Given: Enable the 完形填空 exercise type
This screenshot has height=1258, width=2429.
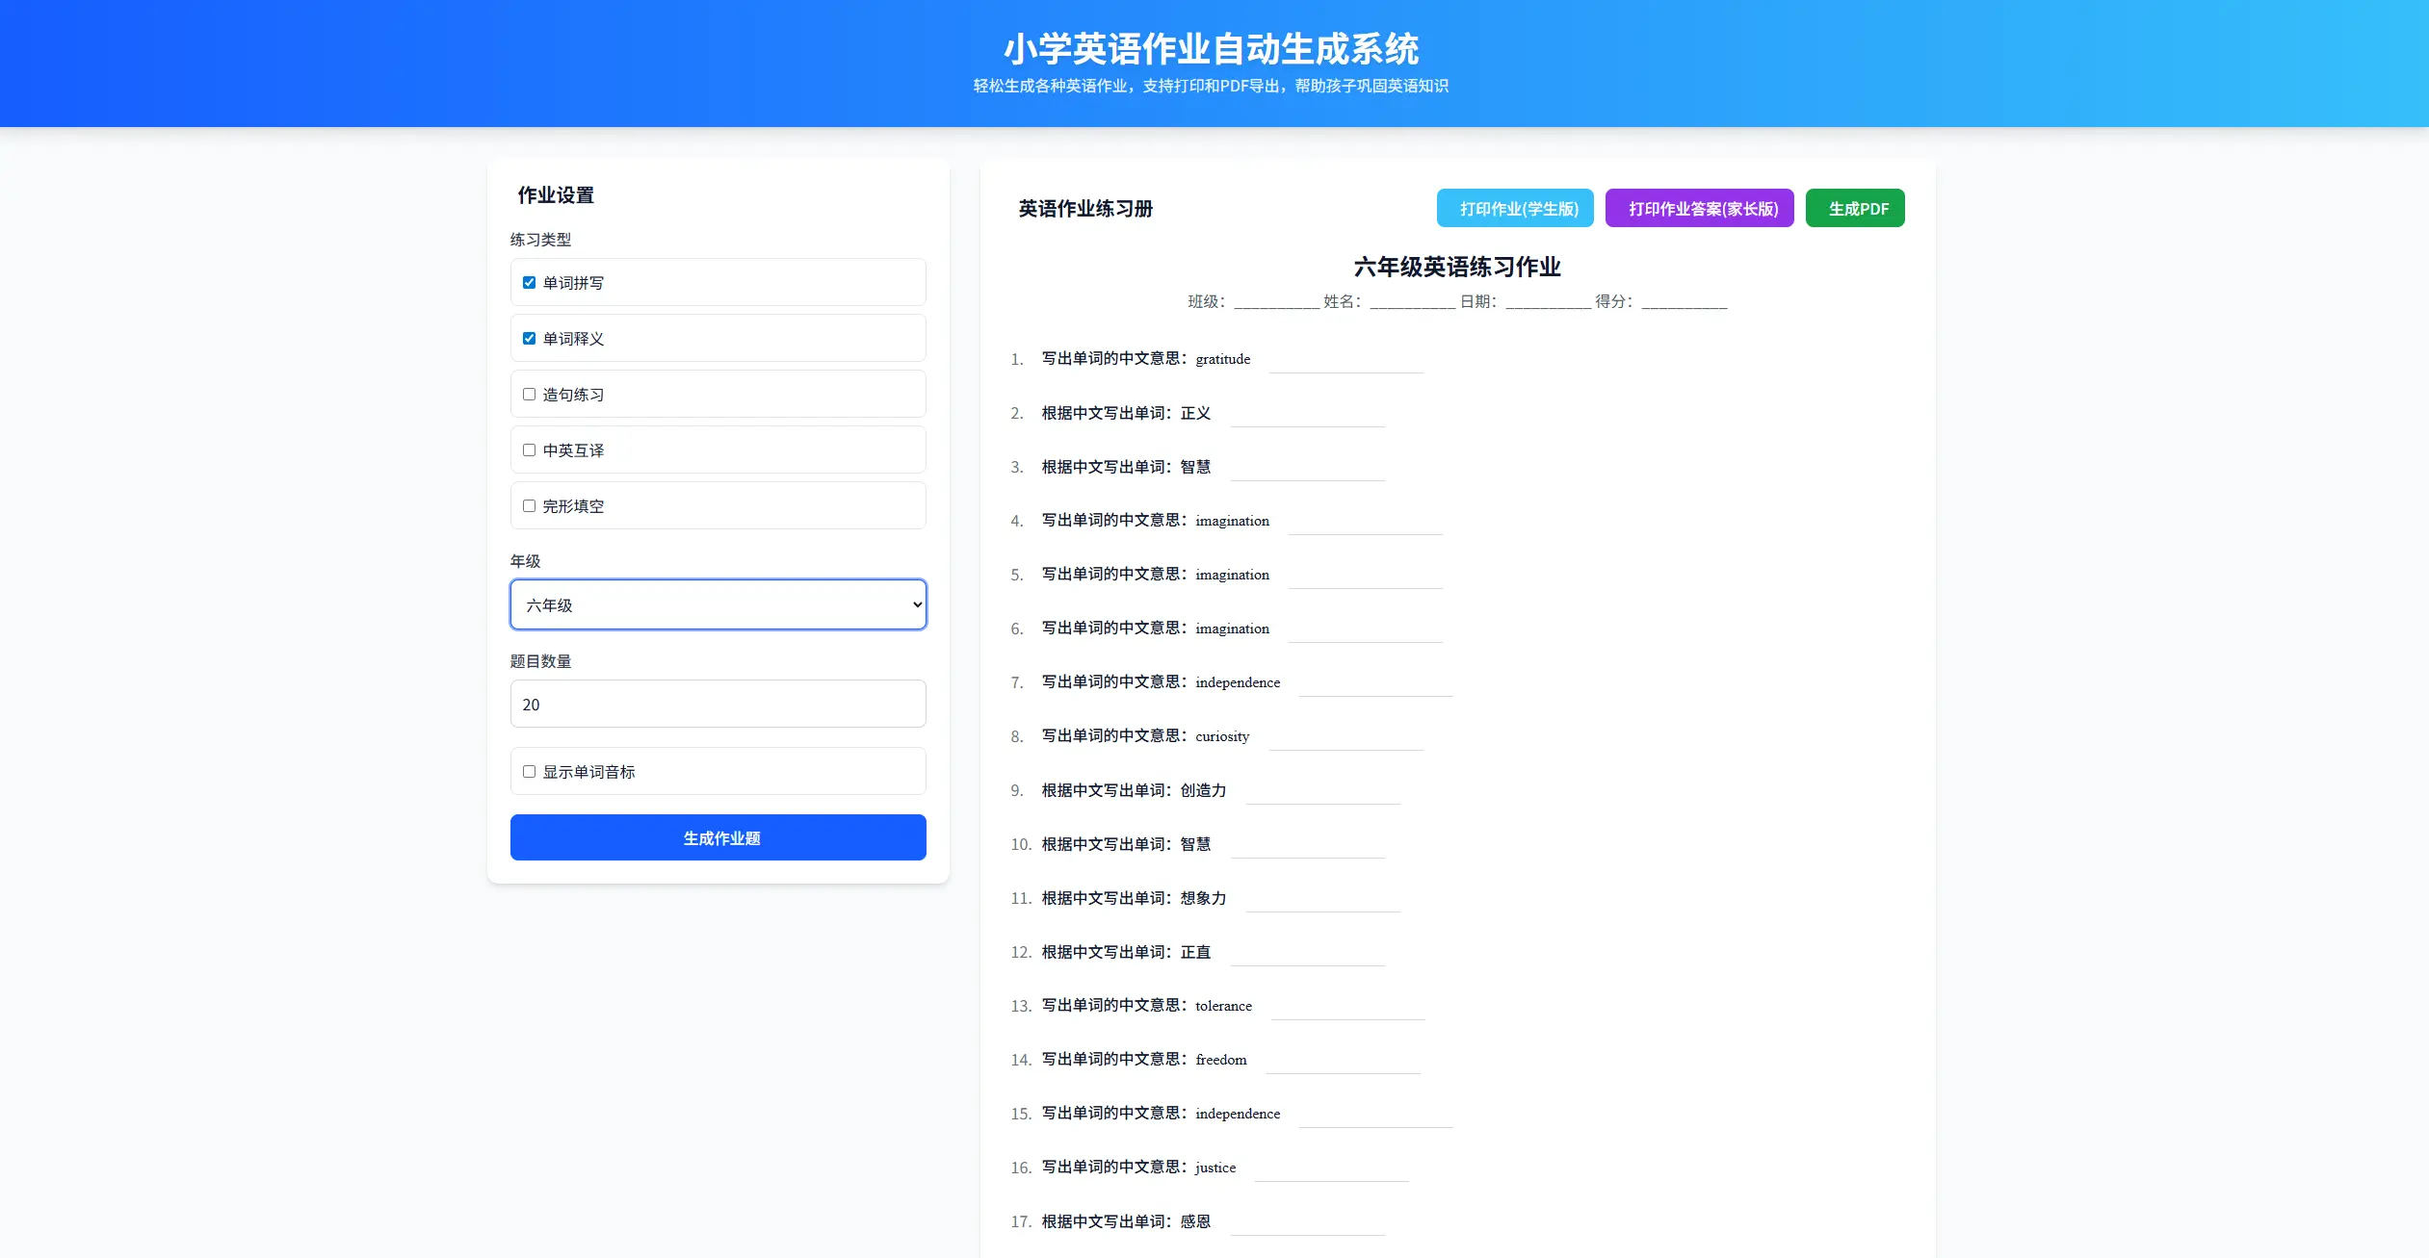Looking at the screenshot, I should [528, 504].
